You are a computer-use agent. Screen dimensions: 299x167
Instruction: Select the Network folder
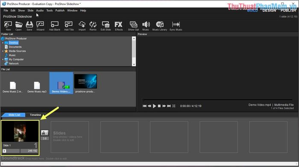[x=14, y=64]
